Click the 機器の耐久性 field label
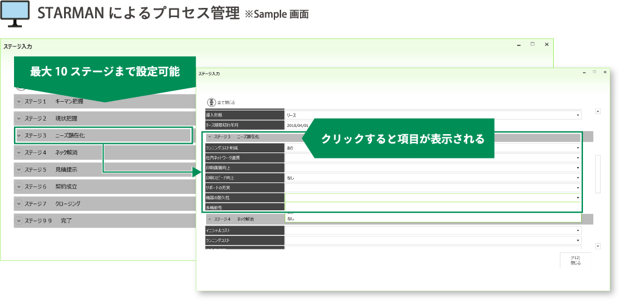 pyautogui.click(x=245, y=198)
